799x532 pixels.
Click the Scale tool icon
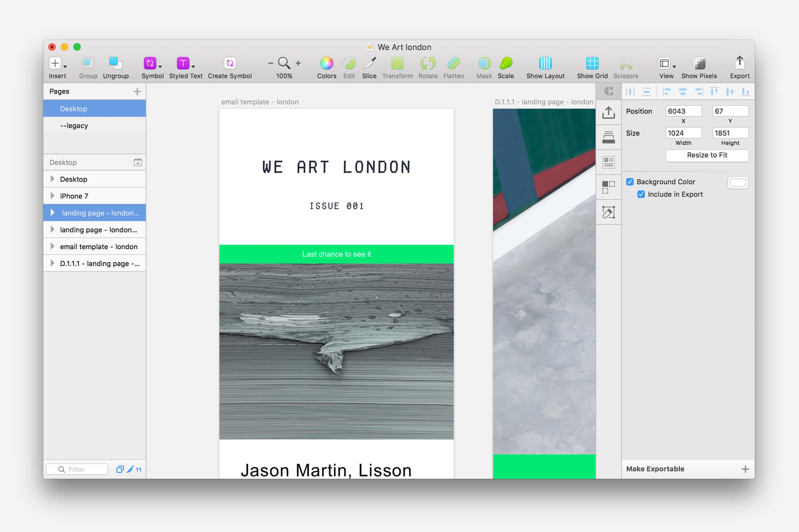(506, 64)
